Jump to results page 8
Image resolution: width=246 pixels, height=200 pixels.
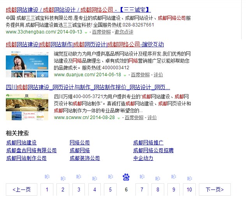(x=158, y=189)
